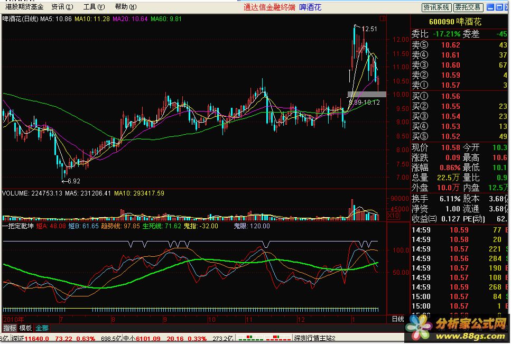Click the MA20: 10.64 indicator label
This screenshot has height=344, width=511.
tap(130, 19)
